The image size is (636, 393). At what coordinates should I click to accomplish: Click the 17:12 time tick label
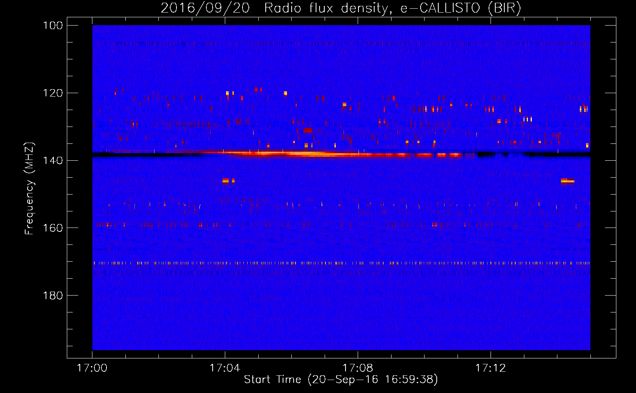tap(491, 368)
